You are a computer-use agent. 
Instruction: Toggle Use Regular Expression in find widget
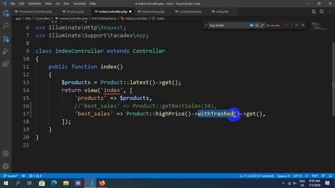pos(262,26)
